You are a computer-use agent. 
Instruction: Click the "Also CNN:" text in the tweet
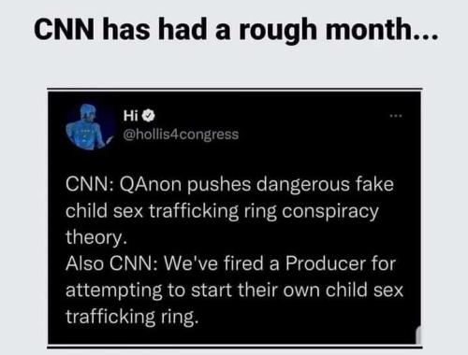click(111, 263)
